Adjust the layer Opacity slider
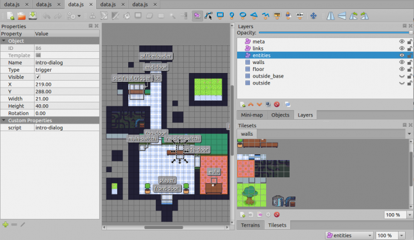Screen dimensions: 414x240 click(336, 33)
